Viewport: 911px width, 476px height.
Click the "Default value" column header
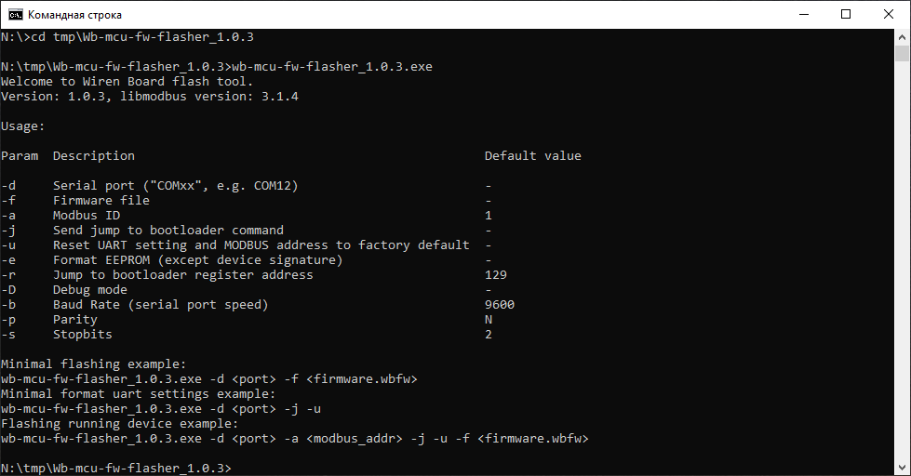tap(532, 156)
